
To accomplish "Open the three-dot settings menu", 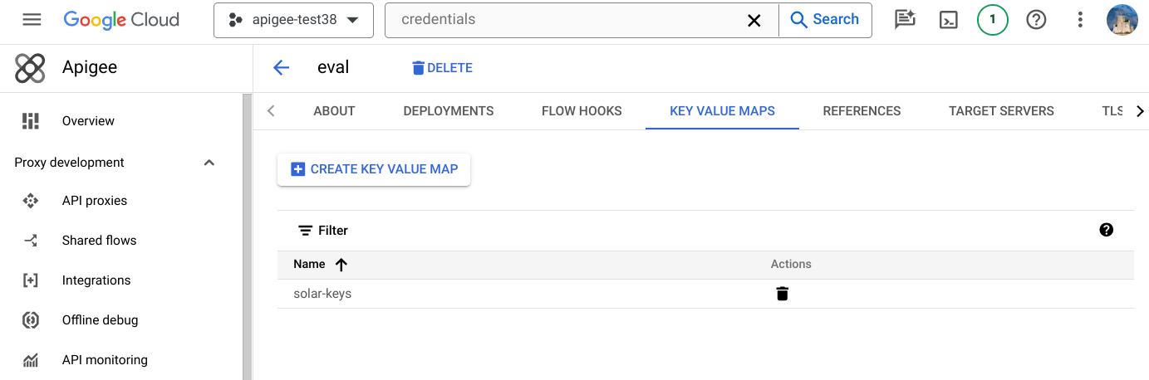I will 1080,20.
